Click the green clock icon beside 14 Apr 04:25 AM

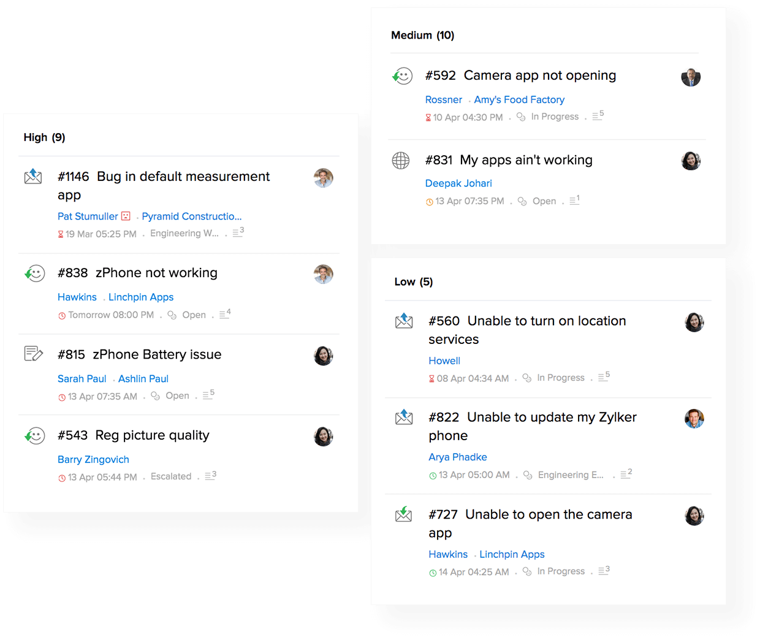tap(433, 573)
